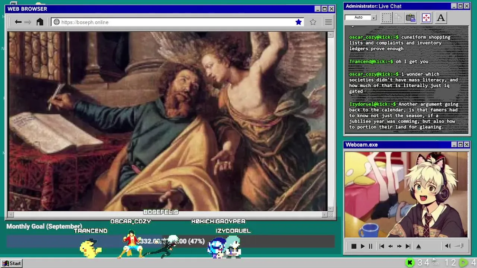Screen dimensions: 477x268
Task: Click the paste briefcase icon
Action: click(x=411, y=17)
